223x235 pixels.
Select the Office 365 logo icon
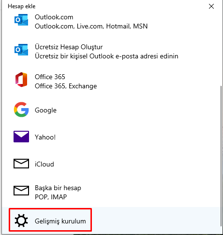[21, 80]
